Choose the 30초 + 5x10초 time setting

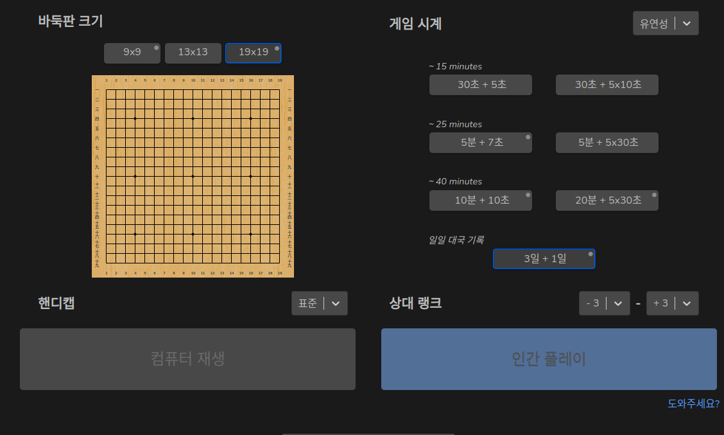[x=607, y=85]
